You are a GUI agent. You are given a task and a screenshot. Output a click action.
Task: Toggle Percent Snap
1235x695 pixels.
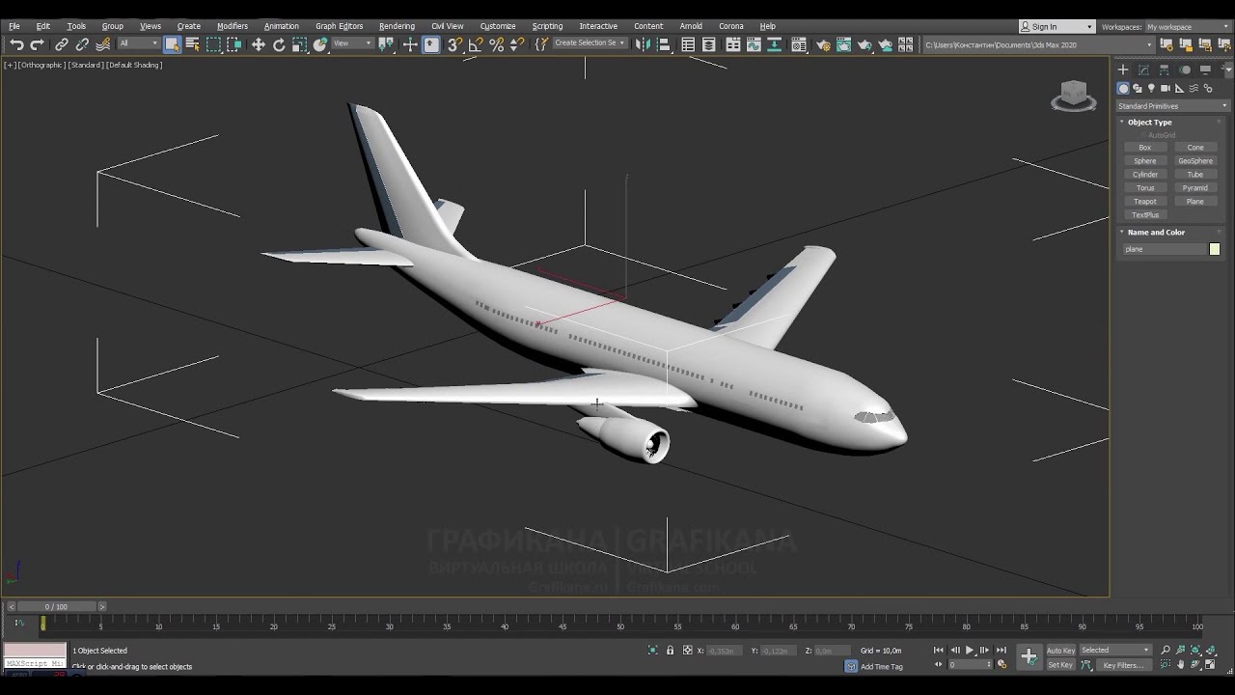[x=496, y=44]
